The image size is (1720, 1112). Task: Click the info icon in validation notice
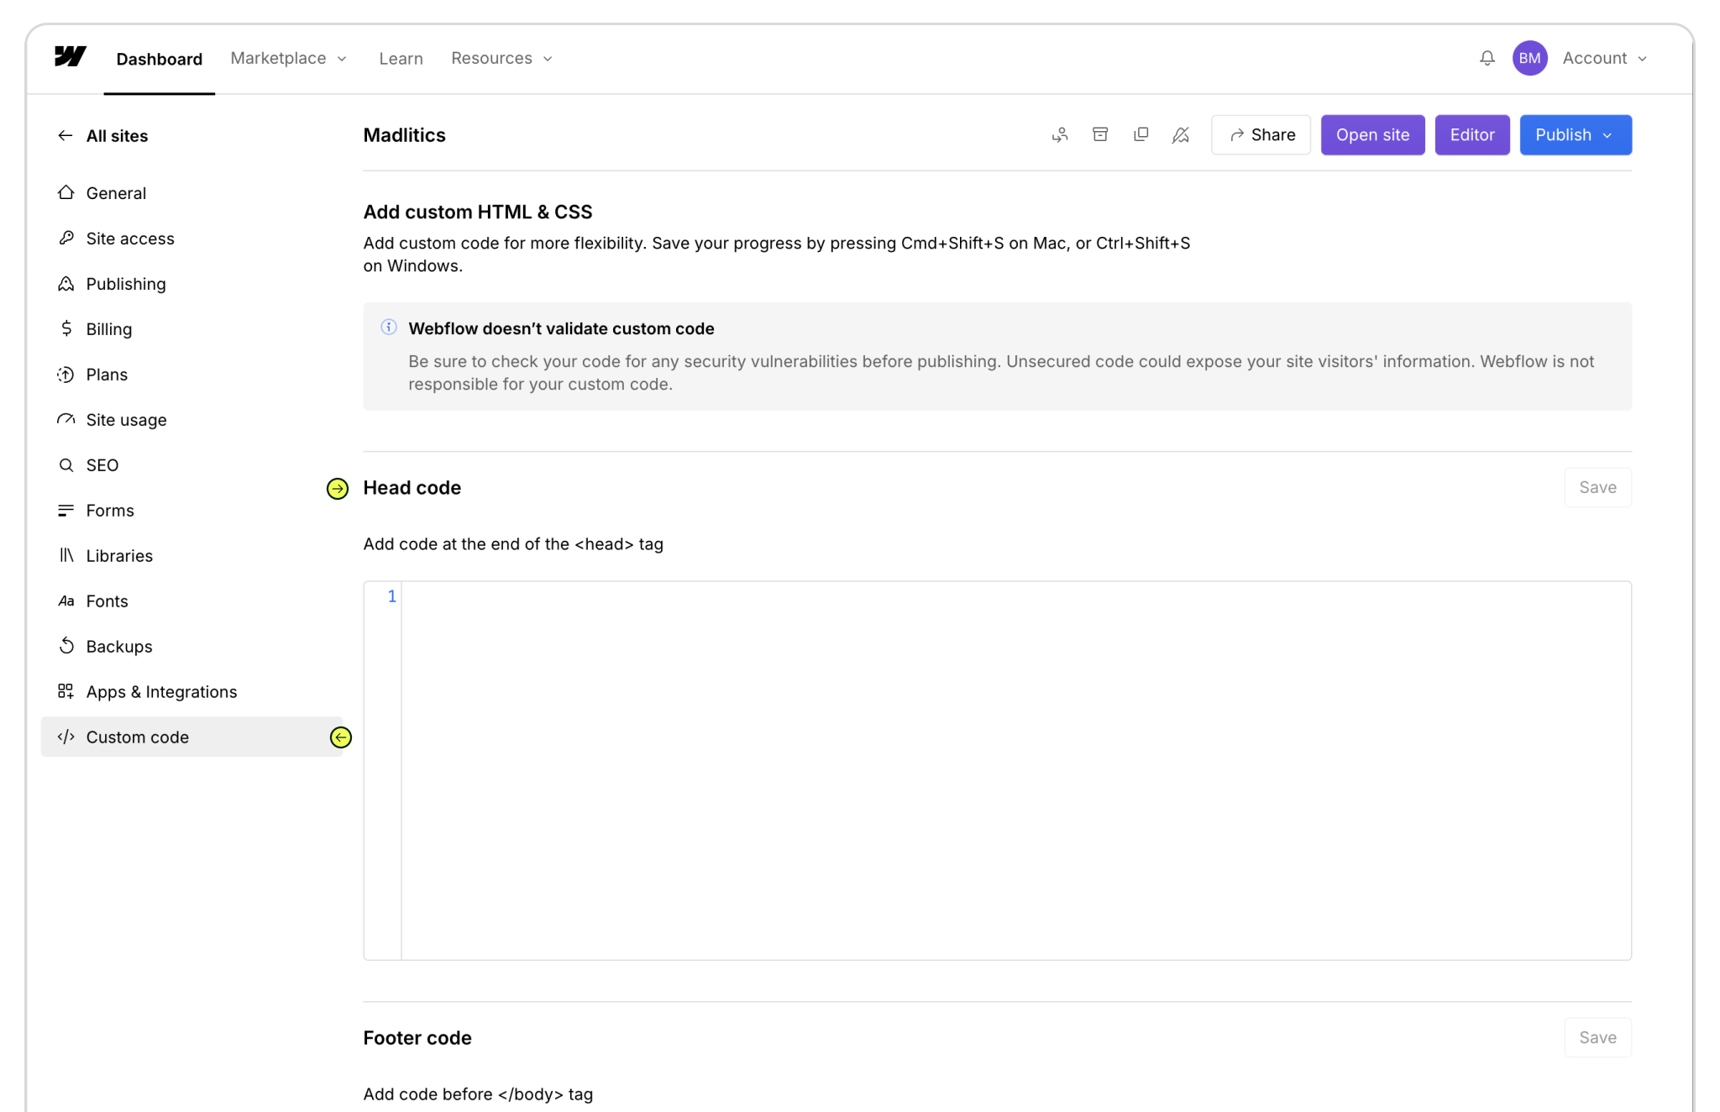pyautogui.click(x=389, y=328)
